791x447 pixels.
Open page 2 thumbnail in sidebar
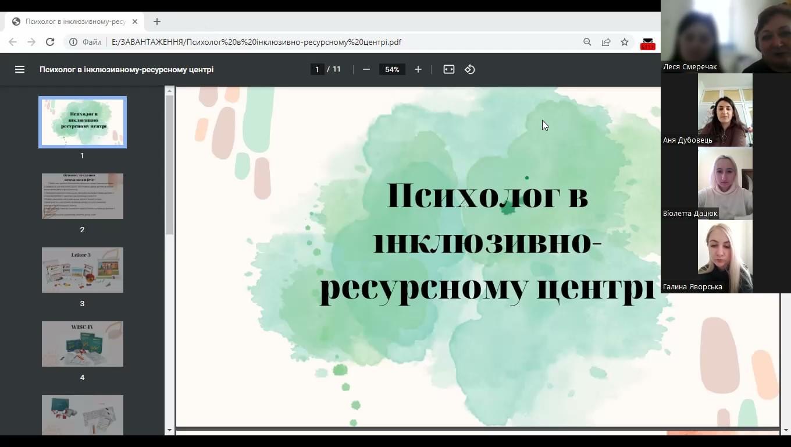[x=83, y=196]
